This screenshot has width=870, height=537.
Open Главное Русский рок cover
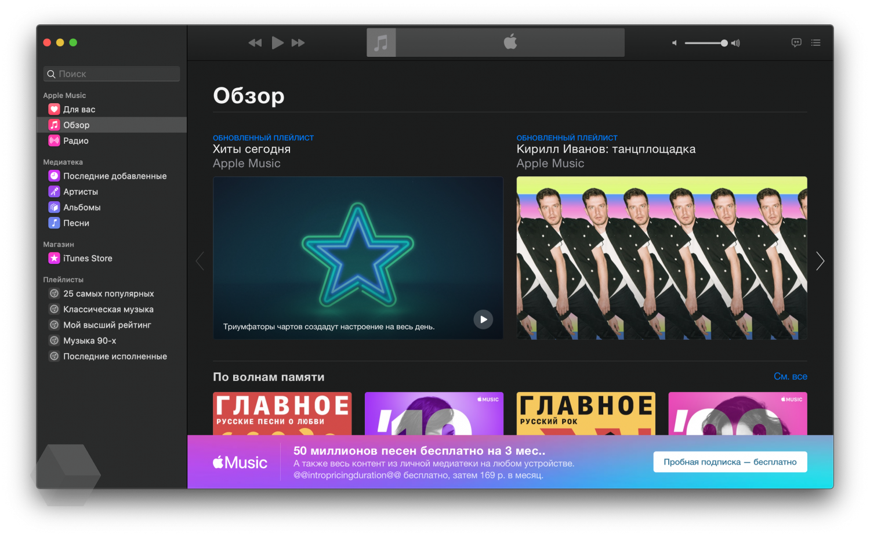click(586, 413)
